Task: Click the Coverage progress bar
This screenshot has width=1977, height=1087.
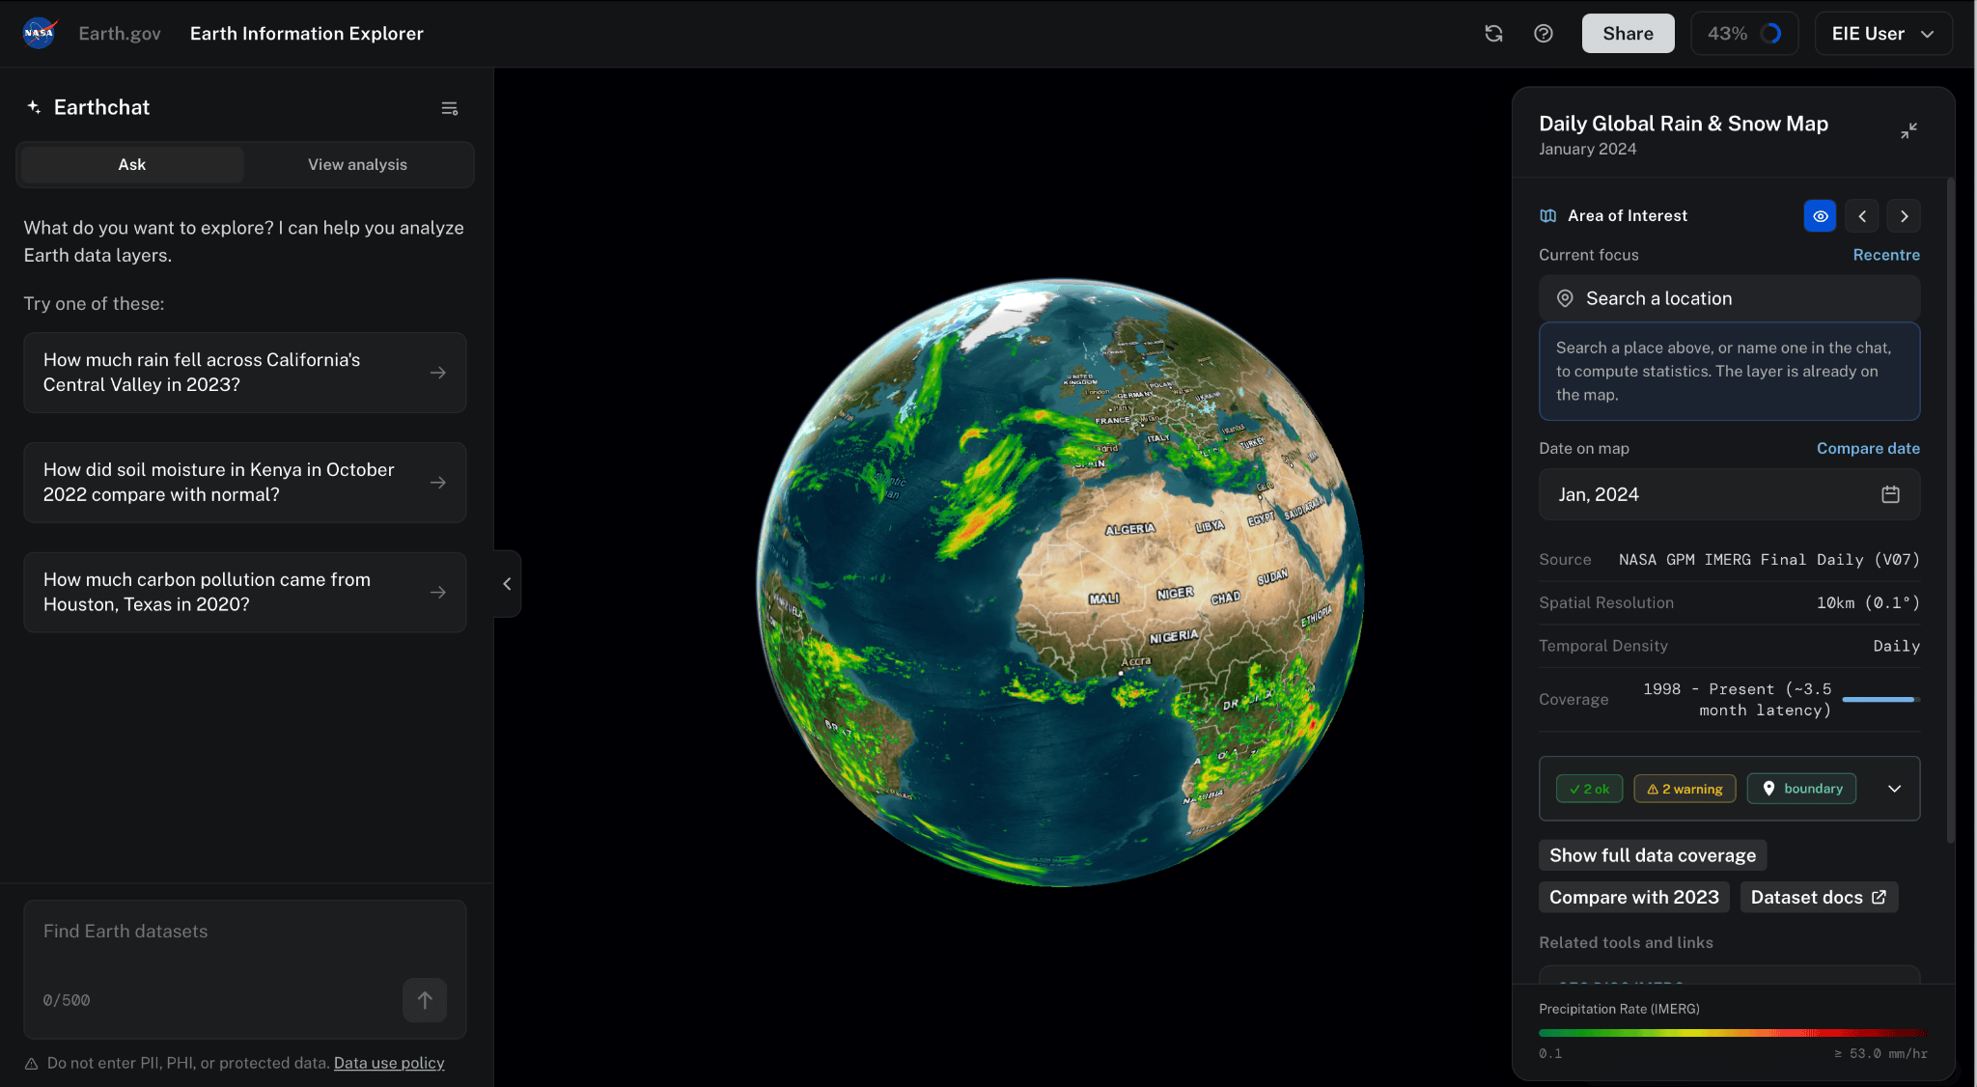Action: tap(1880, 700)
